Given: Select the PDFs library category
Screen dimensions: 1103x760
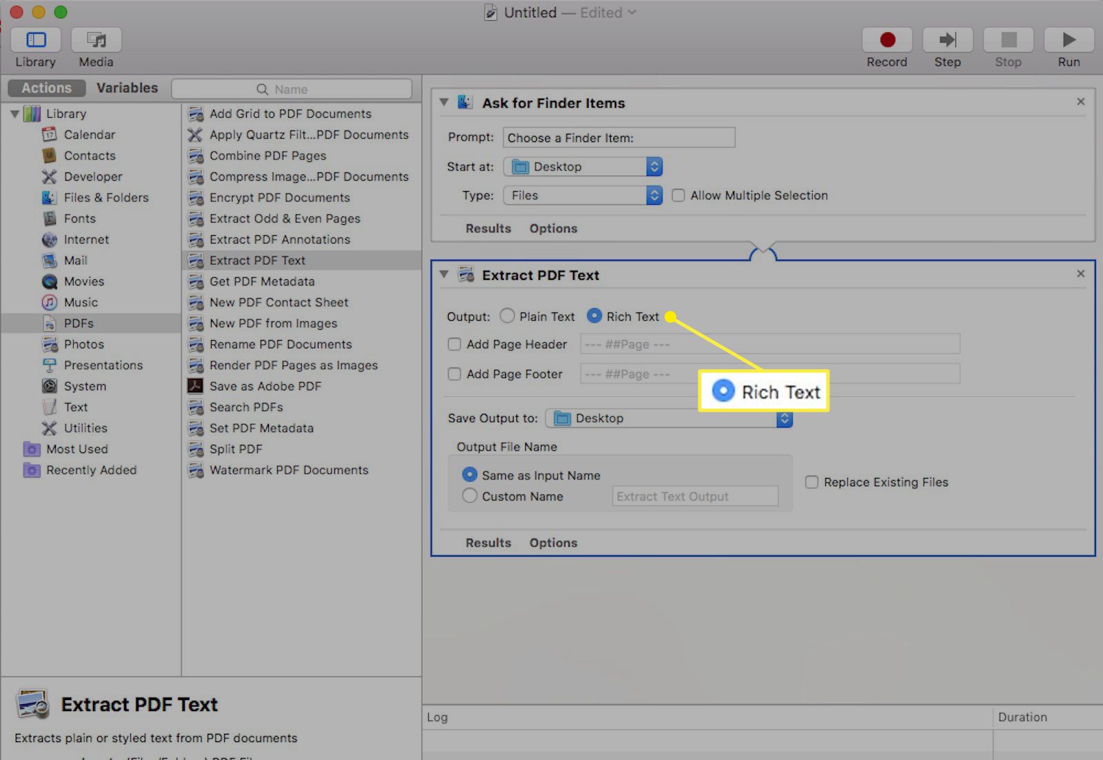Looking at the screenshot, I should click(x=91, y=323).
